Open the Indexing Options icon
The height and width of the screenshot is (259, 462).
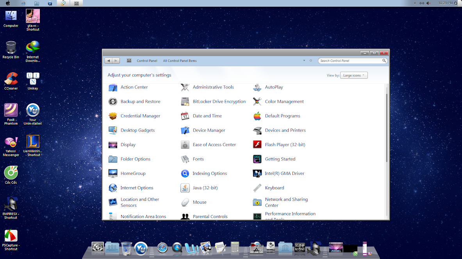point(185,174)
